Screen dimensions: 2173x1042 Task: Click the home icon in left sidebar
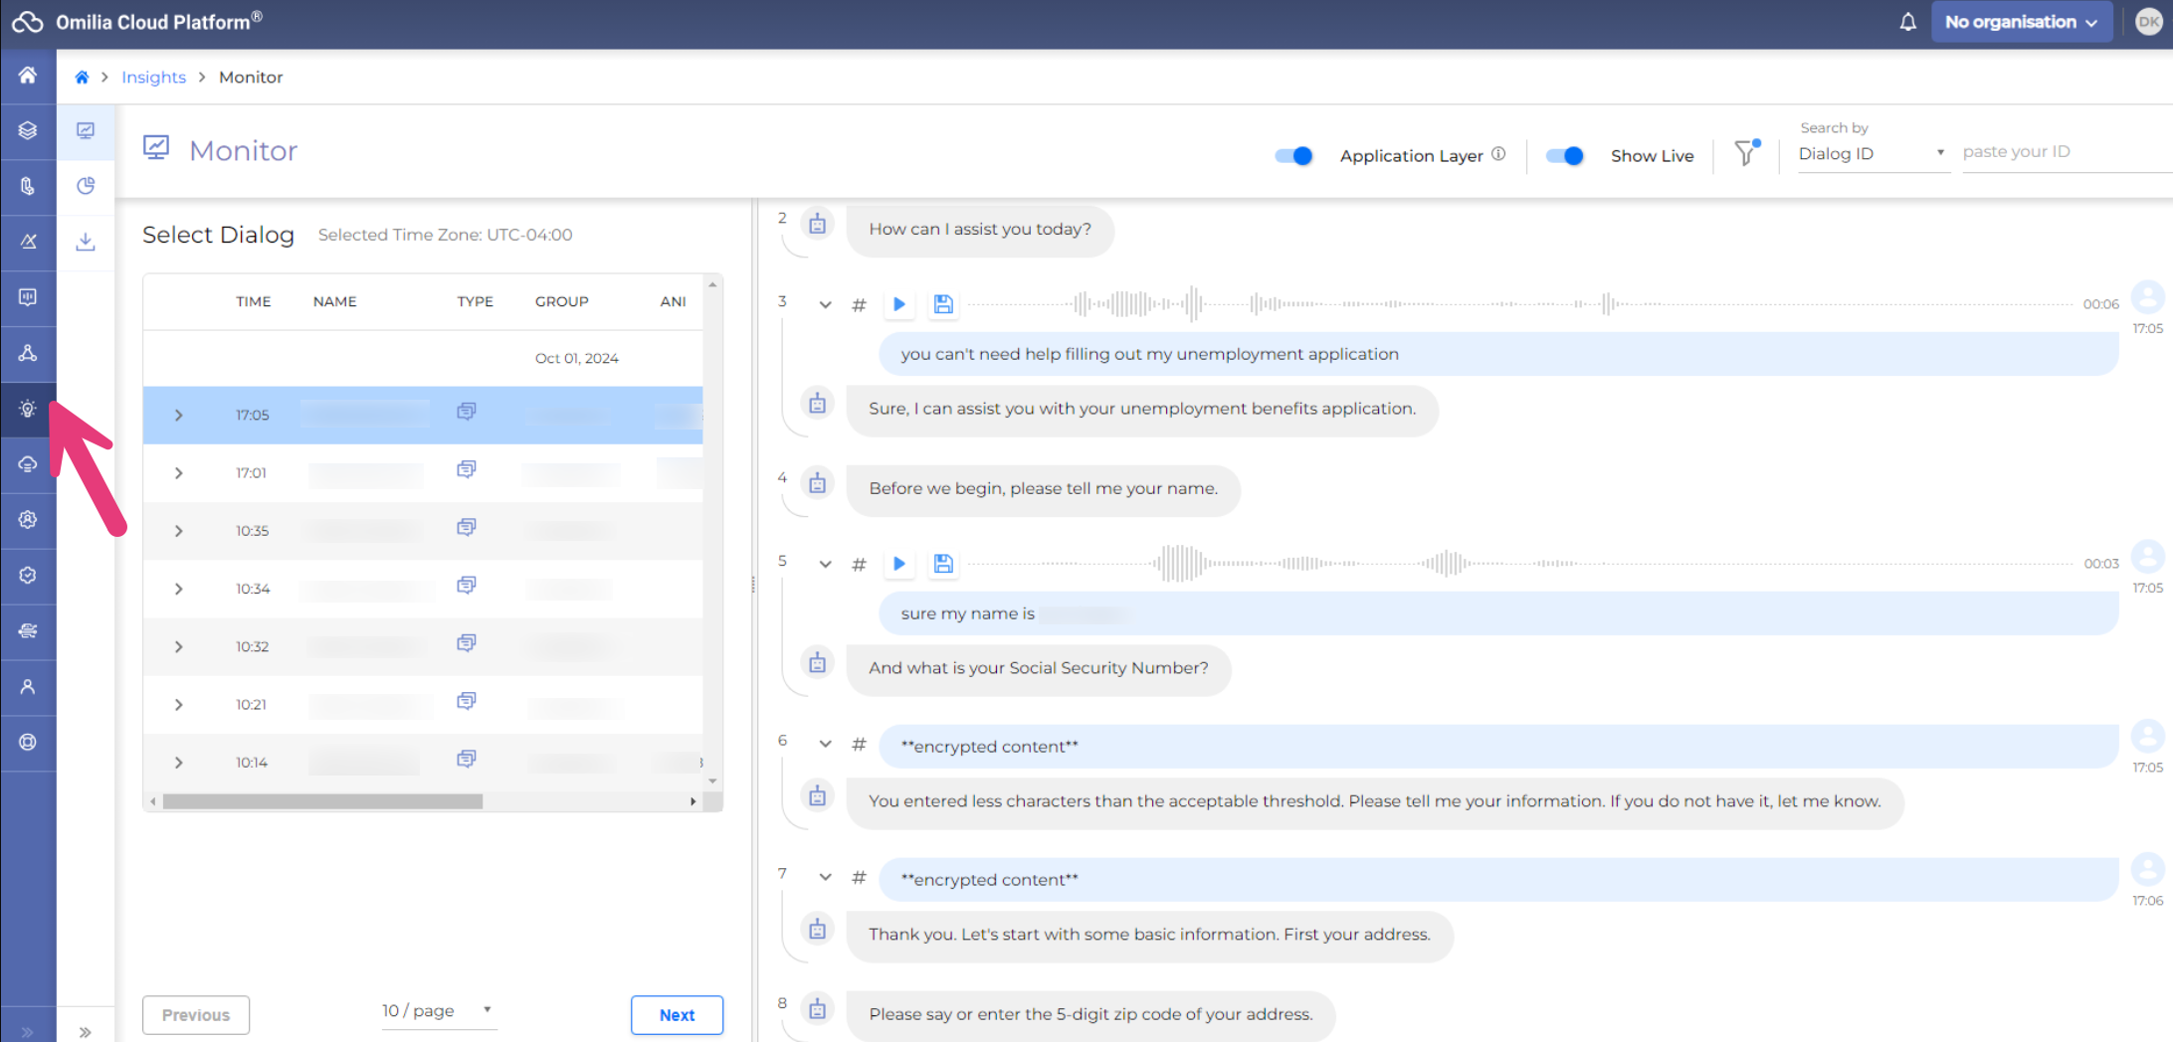point(28,76)
